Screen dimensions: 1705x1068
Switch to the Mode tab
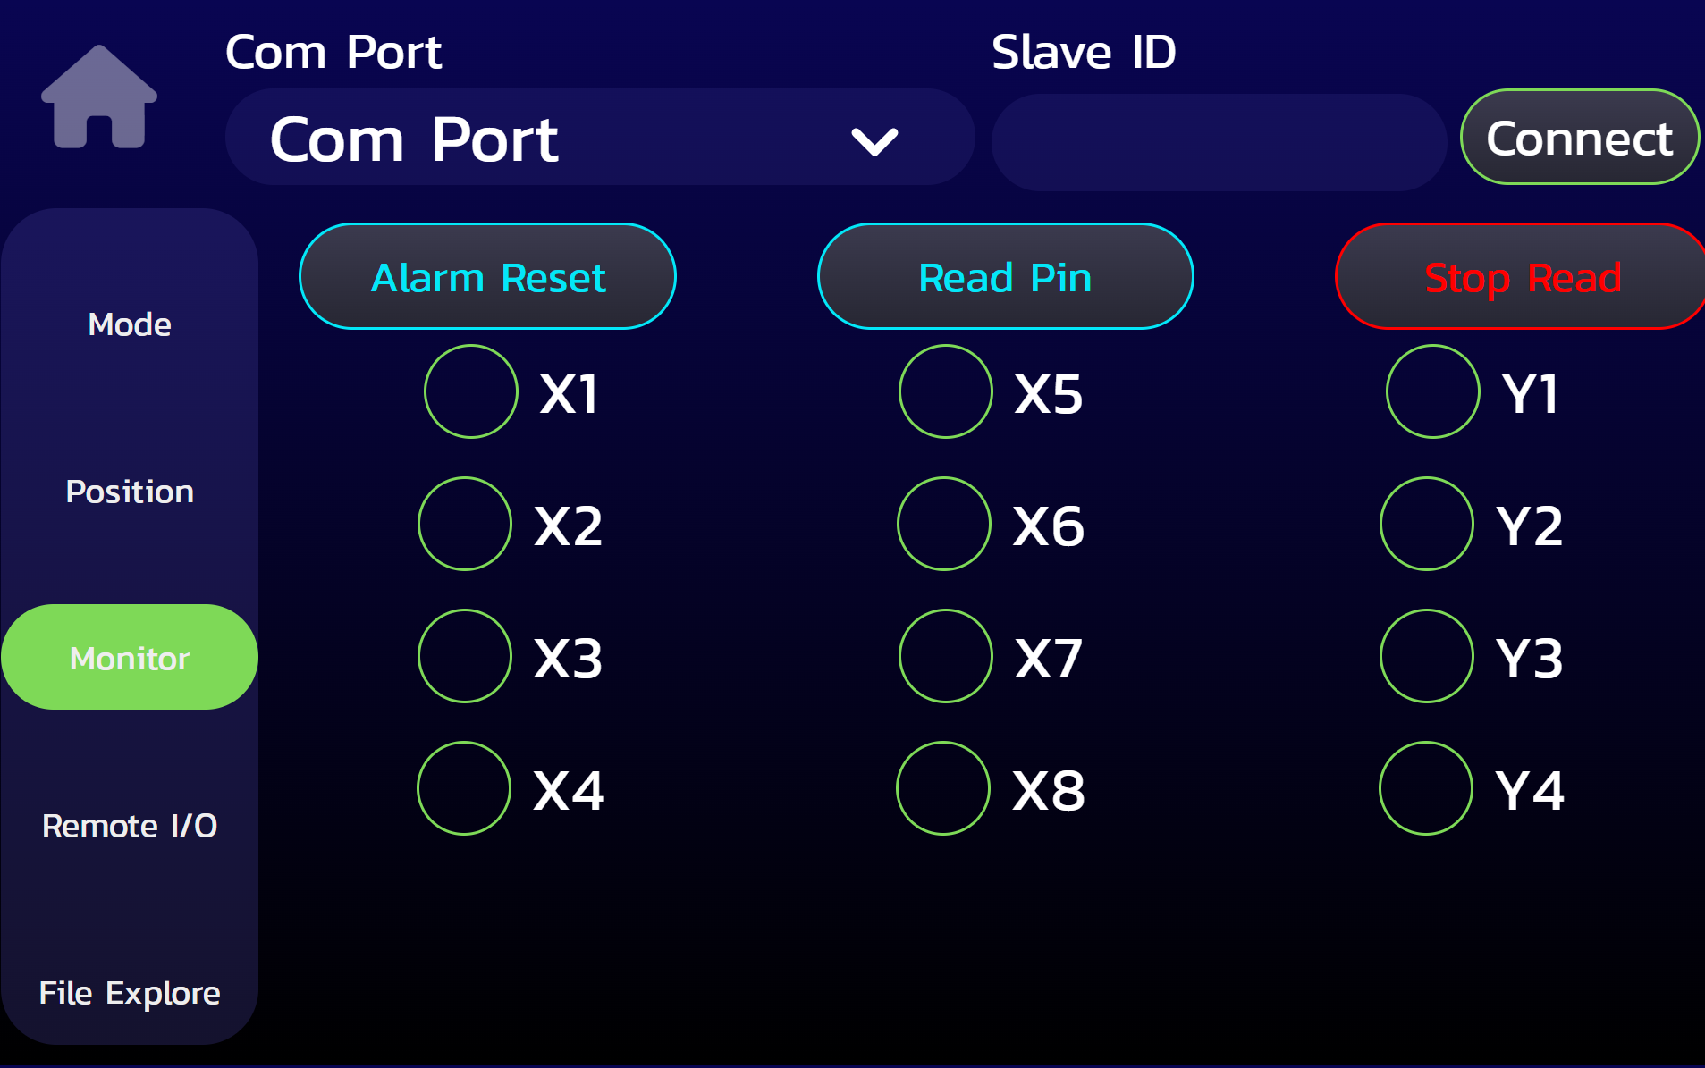[130, 324]
